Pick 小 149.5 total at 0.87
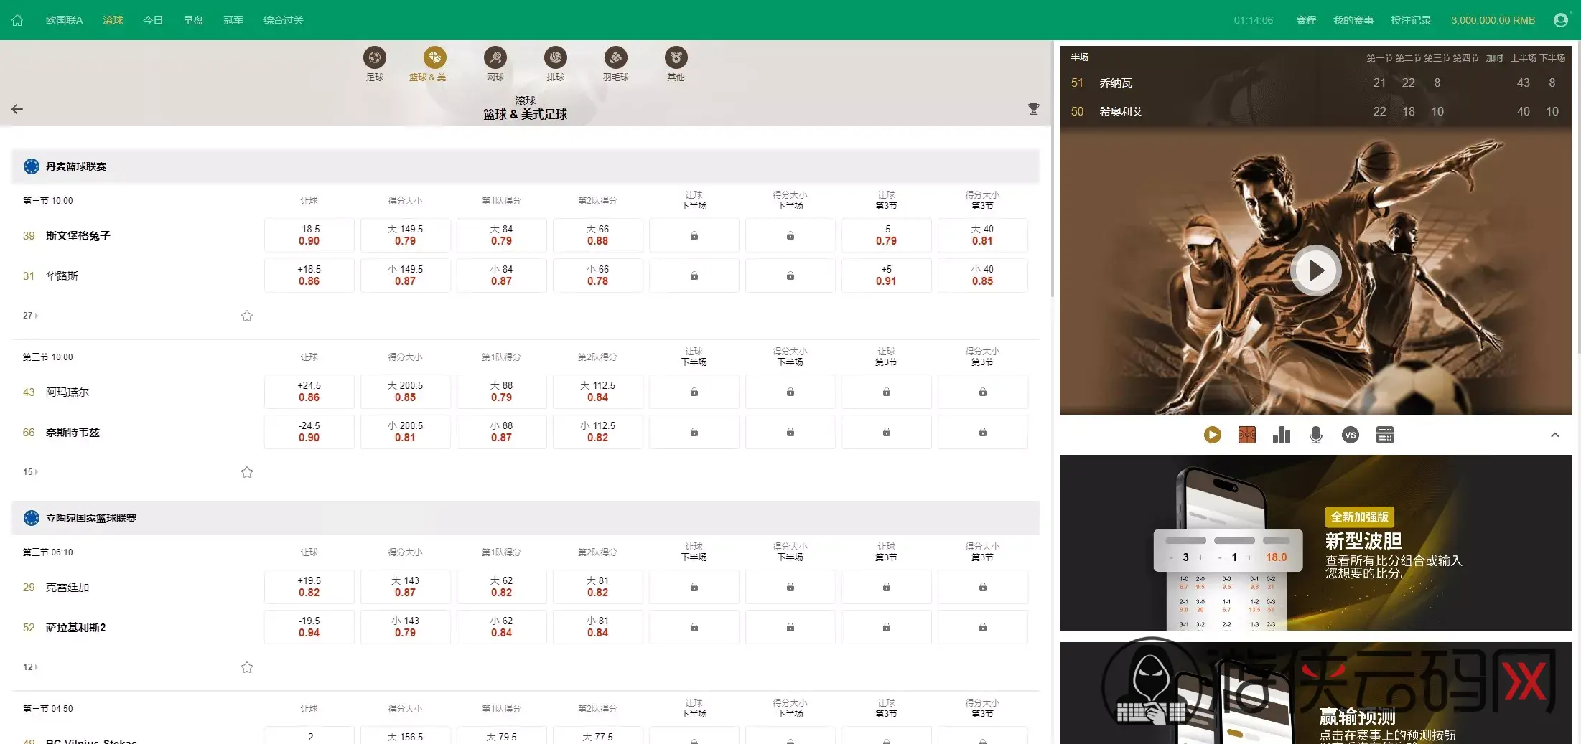Screen dimensions: 1581x744 coord(406,276)
